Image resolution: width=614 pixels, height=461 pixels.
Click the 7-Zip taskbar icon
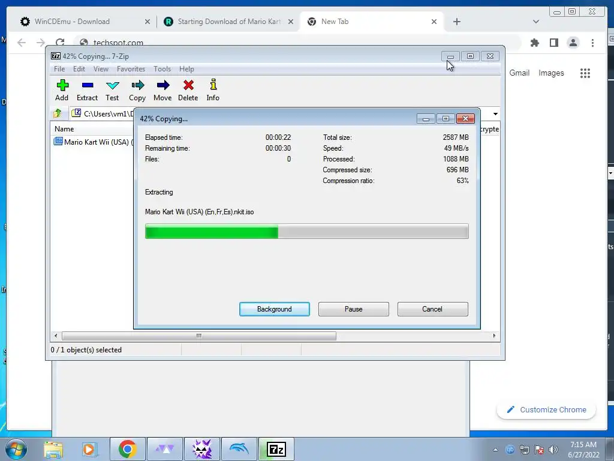pyautogui.click(x=276, y=449)
